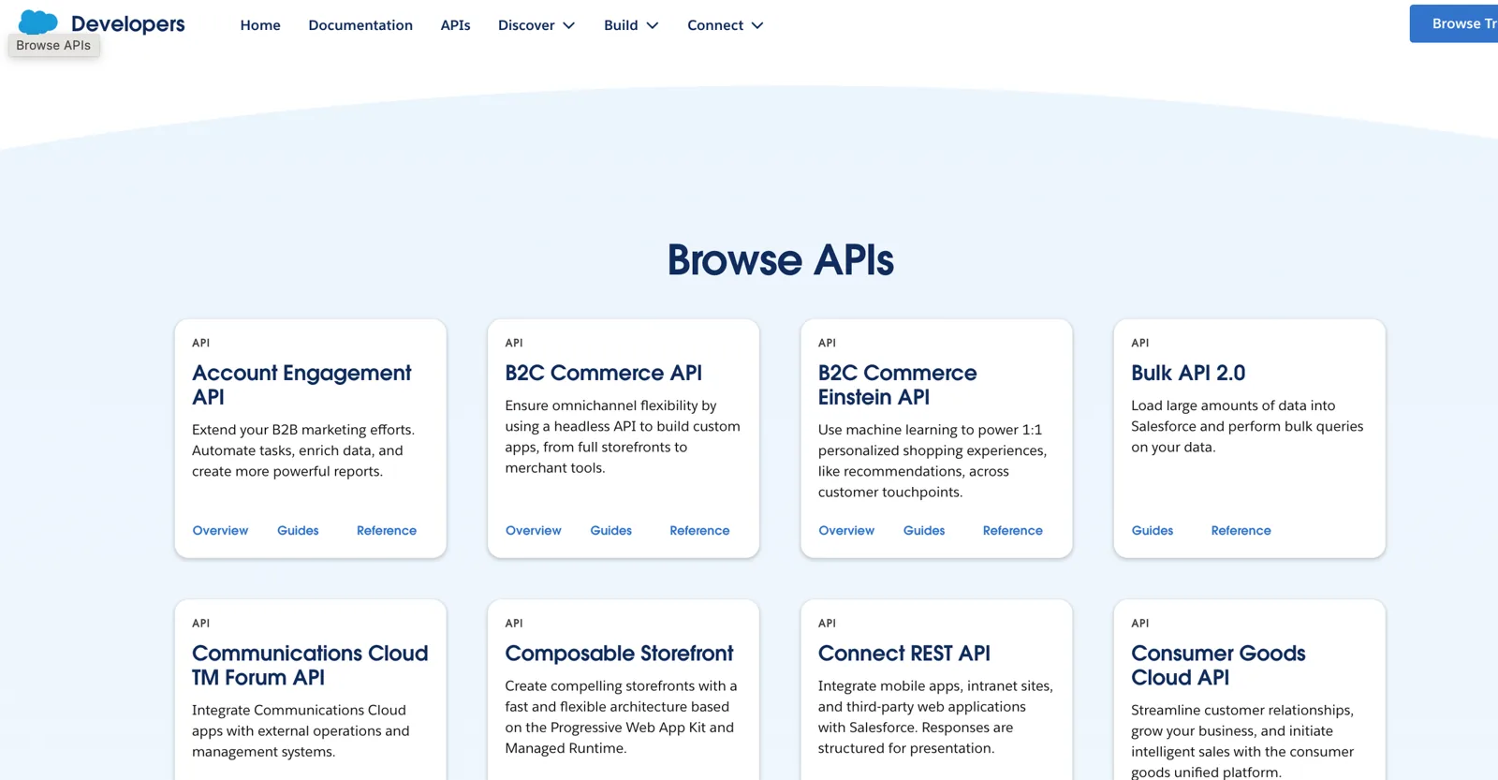Open Account Engagement API title link

pos(301,385)
